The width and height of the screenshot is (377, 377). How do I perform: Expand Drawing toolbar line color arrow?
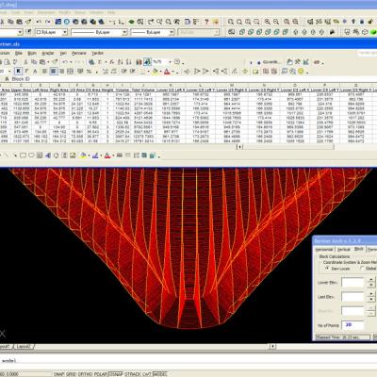[x=101, y=156]
